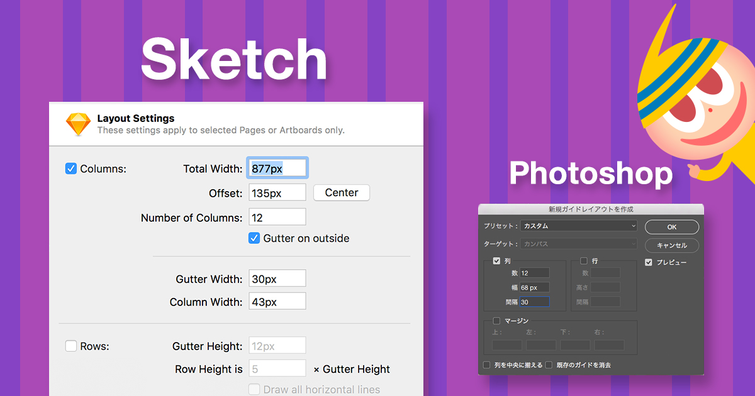Click the large Photoshop heading
This screenshot has height=396, width=755.
pos(591,173)
